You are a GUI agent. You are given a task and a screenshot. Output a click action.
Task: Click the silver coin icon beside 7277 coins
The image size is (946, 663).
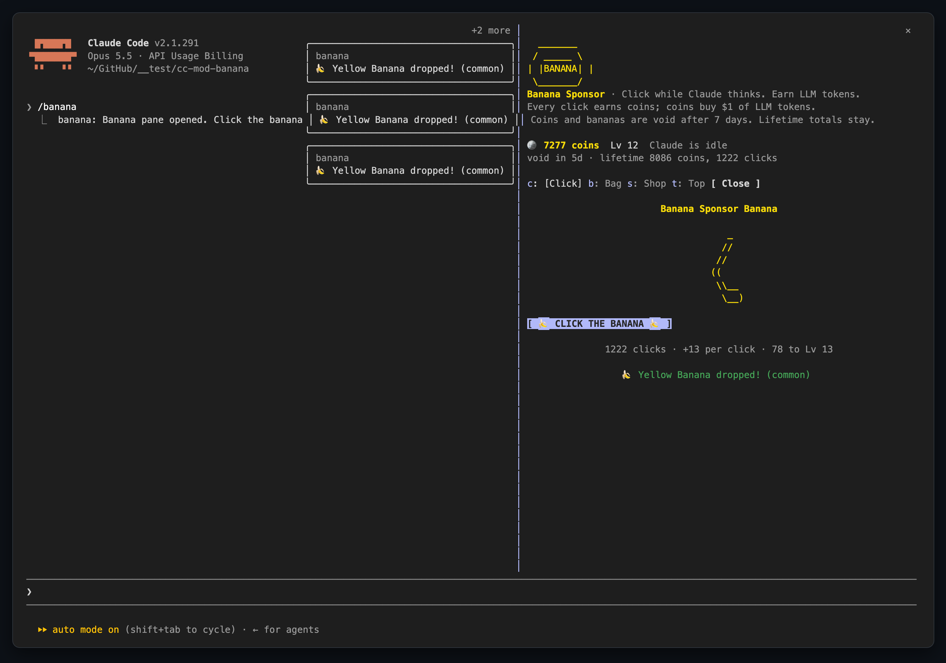pyautogui.click(x=532, y=145)
